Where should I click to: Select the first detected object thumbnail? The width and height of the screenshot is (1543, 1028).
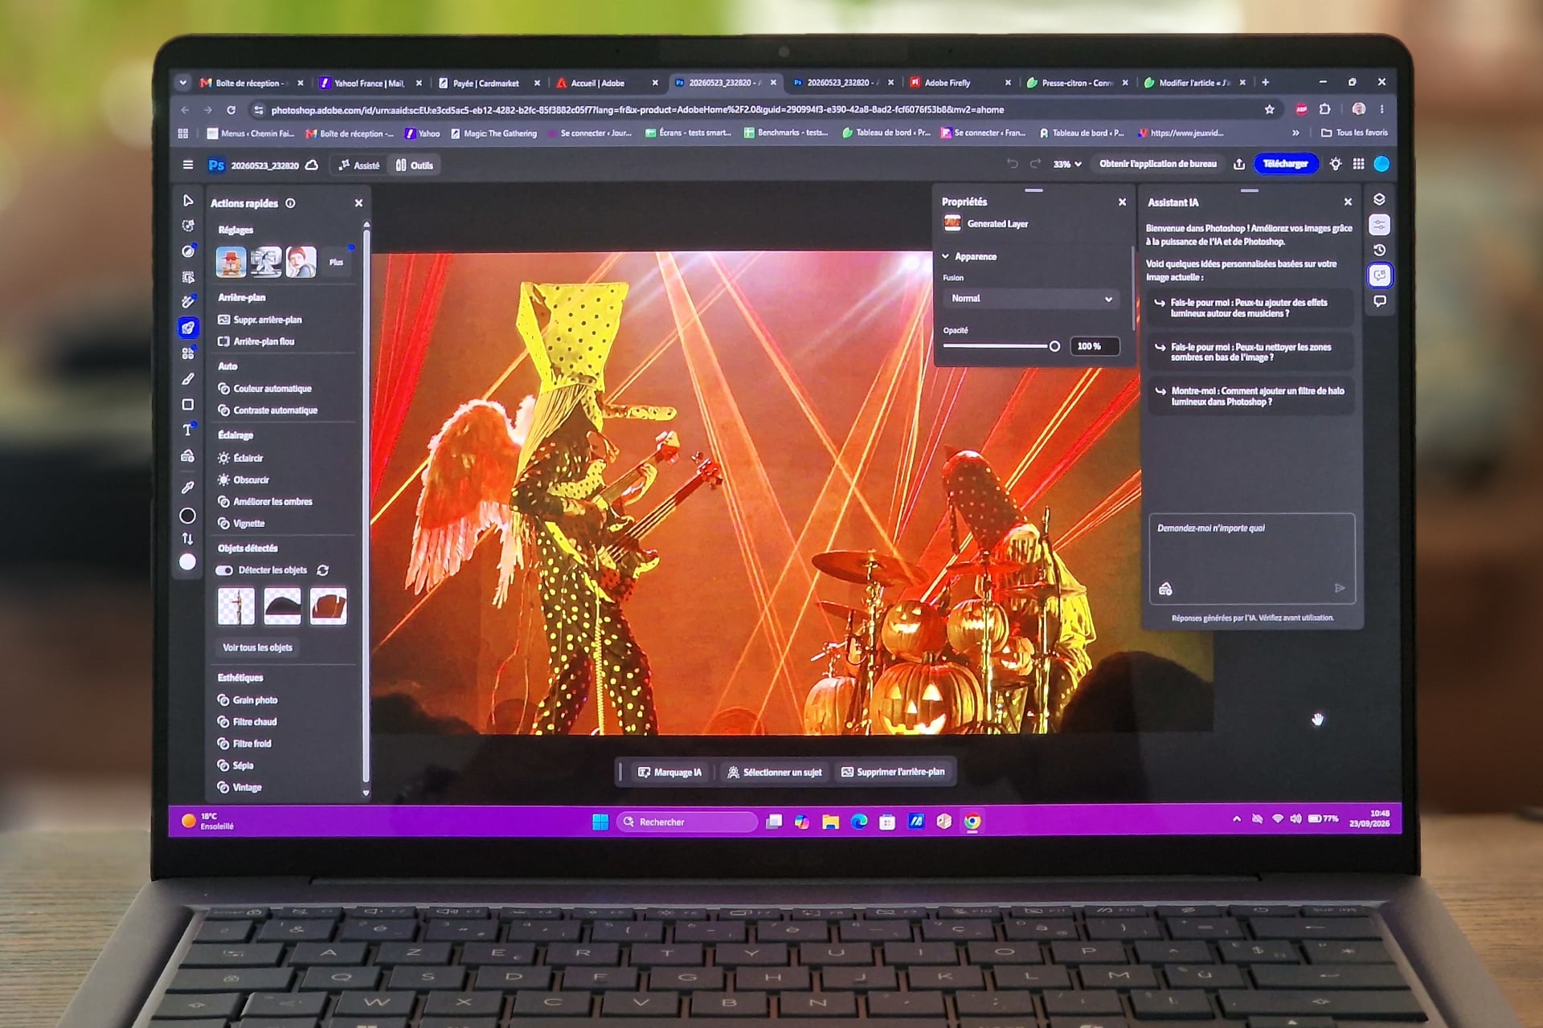click(235, 606)
